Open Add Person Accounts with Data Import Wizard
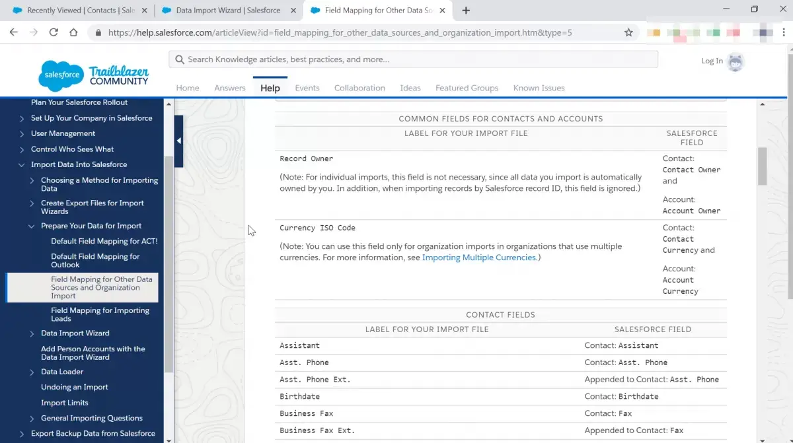 [x=93, y=353]
